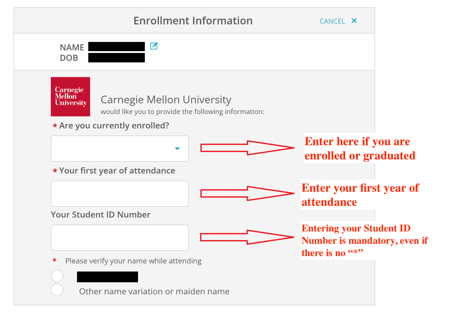456x314 pixels.
Task: Click the blue edit pencil icon beside NAME
Action: (154, 46)
